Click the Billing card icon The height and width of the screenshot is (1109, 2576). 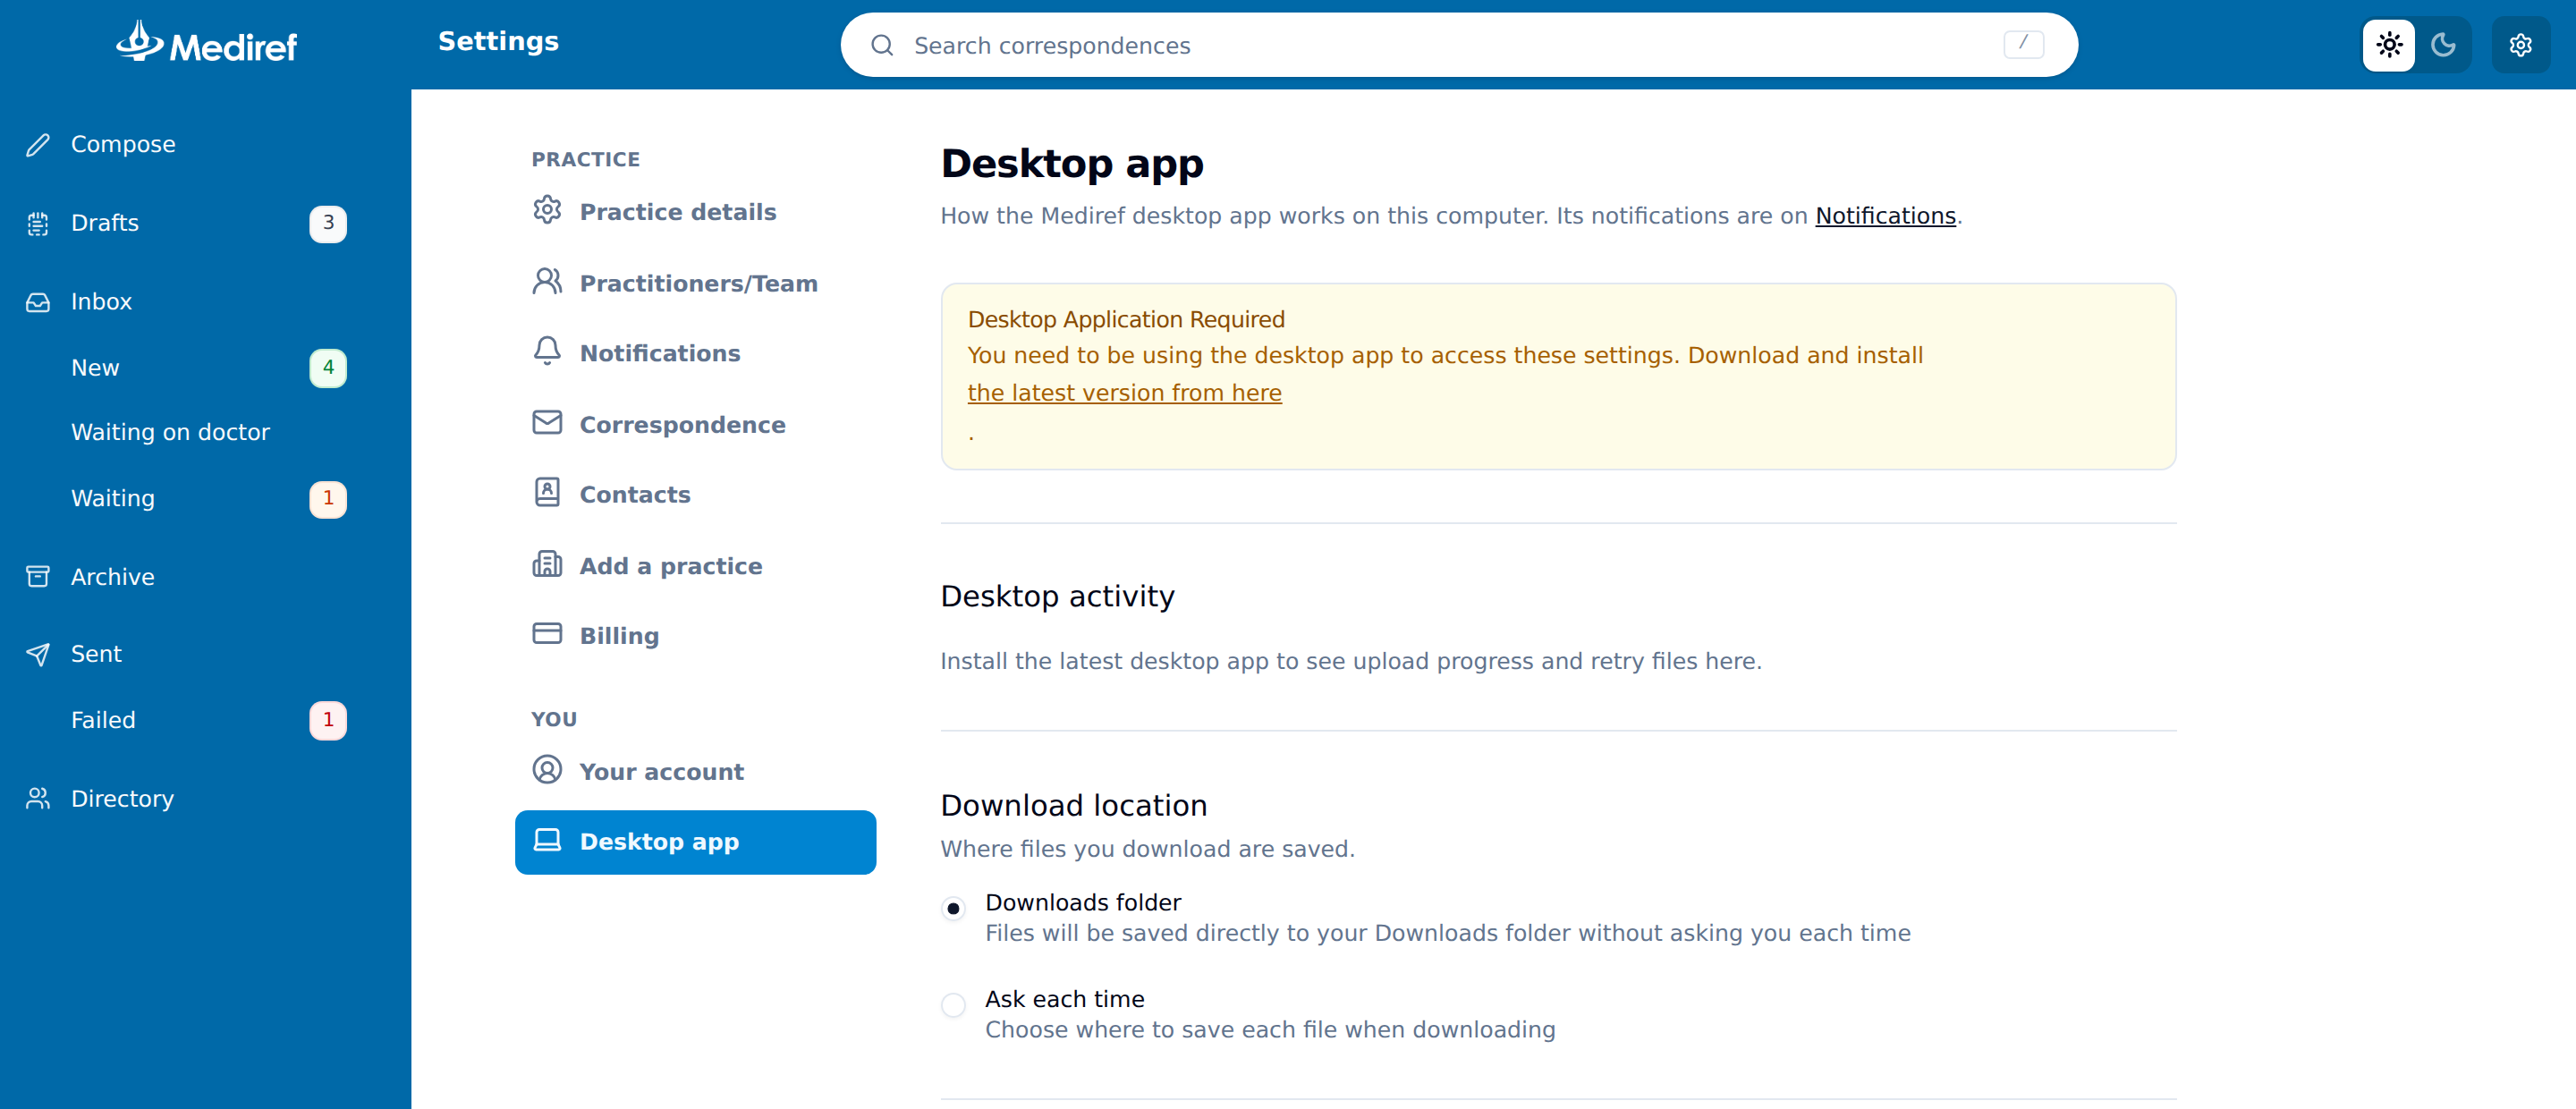(547, 634)
